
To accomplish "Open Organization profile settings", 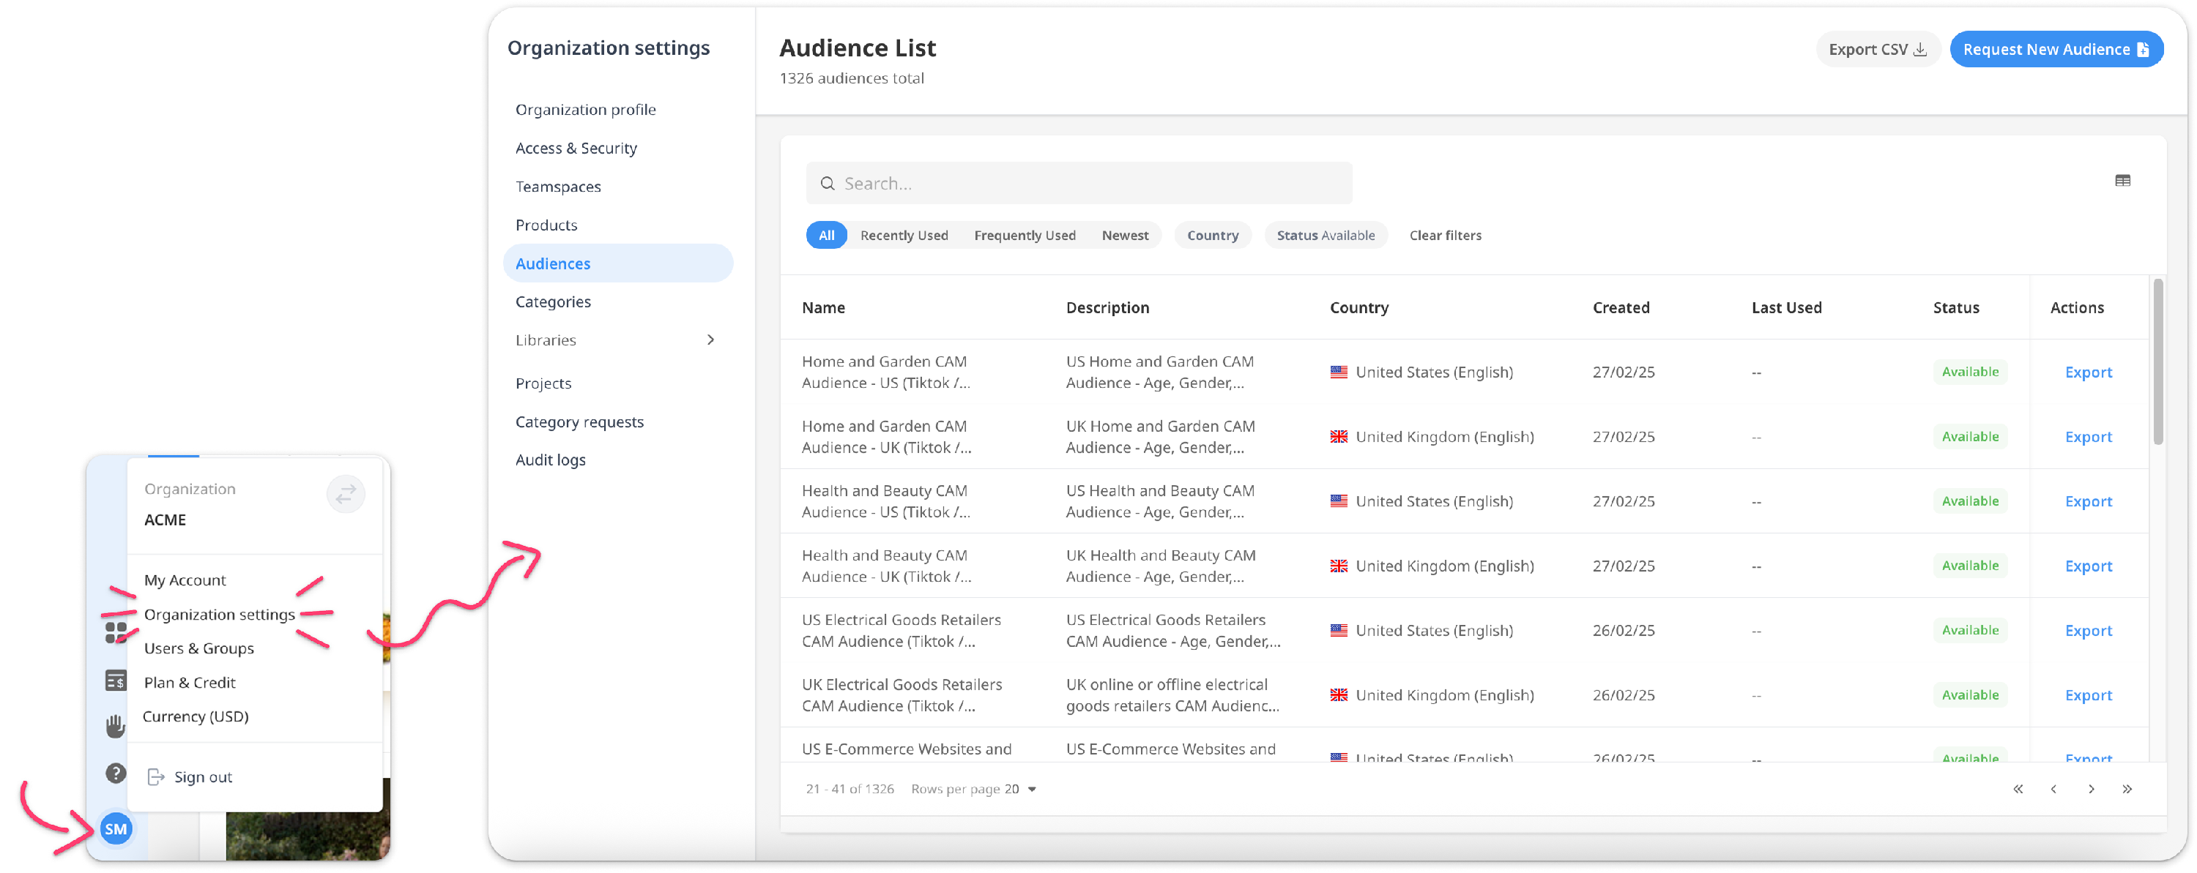I will point(585,109).
